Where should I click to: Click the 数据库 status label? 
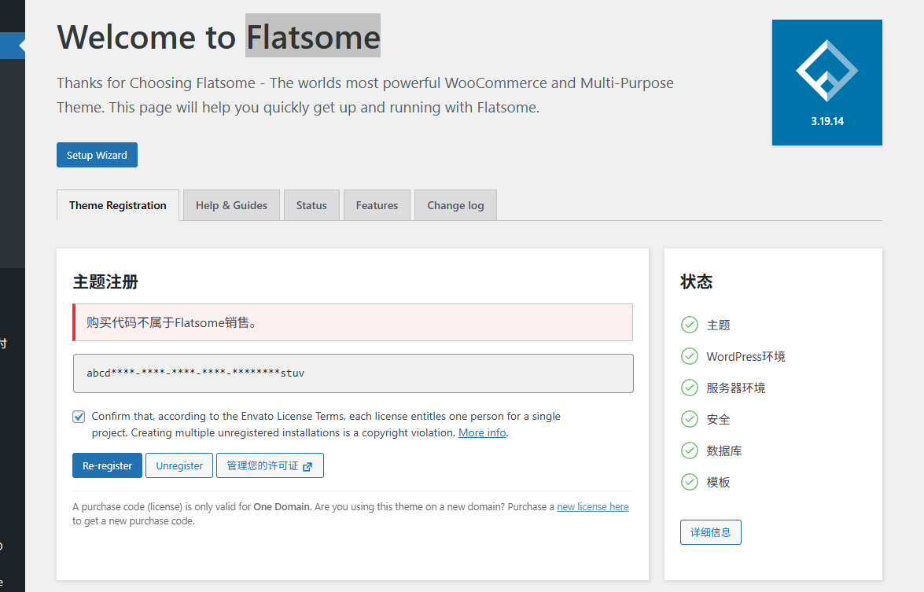click(x=724, y=450)
